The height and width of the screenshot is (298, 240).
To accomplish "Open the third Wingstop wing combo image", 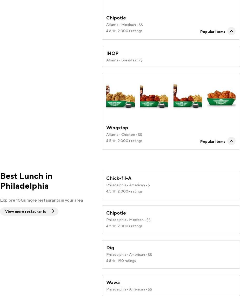I will (188, 97).
